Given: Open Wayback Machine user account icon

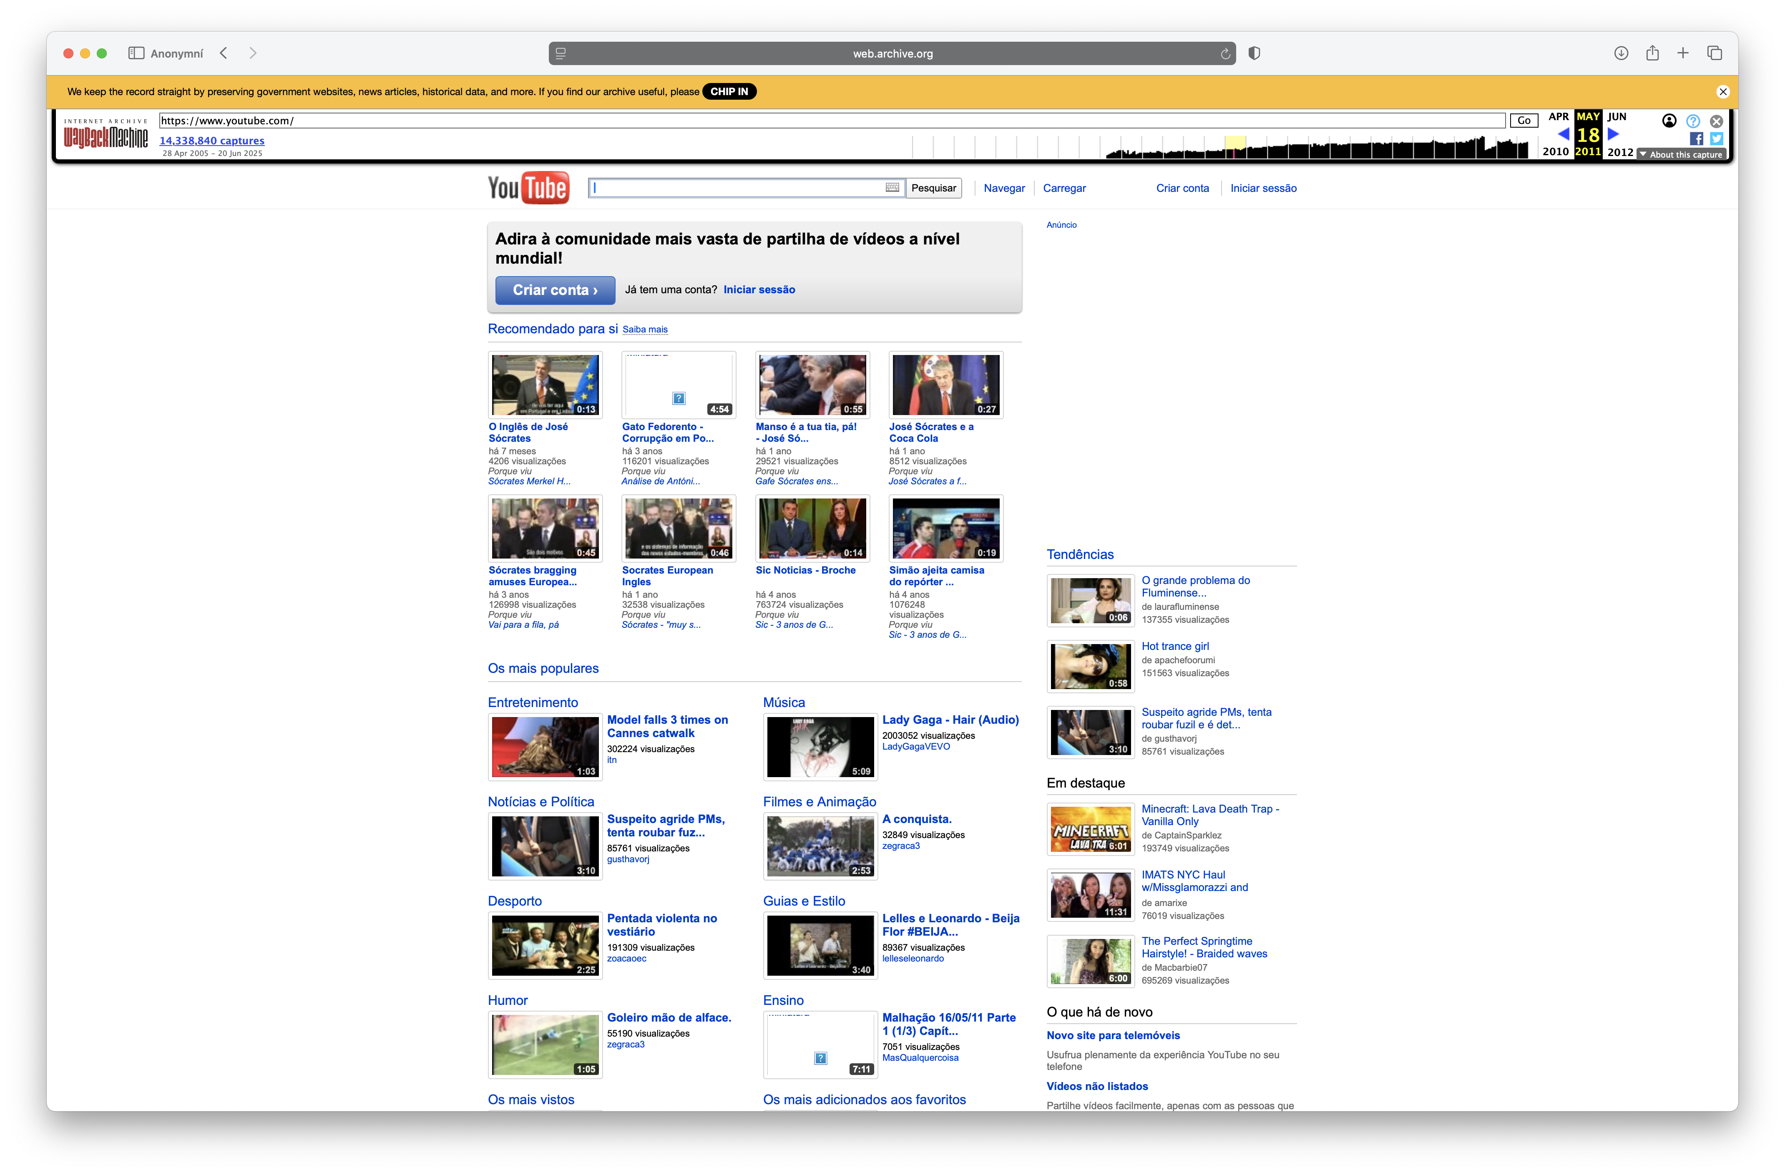Looking at the screenshot, I should pyautogui.click(x=1669, y=121).
